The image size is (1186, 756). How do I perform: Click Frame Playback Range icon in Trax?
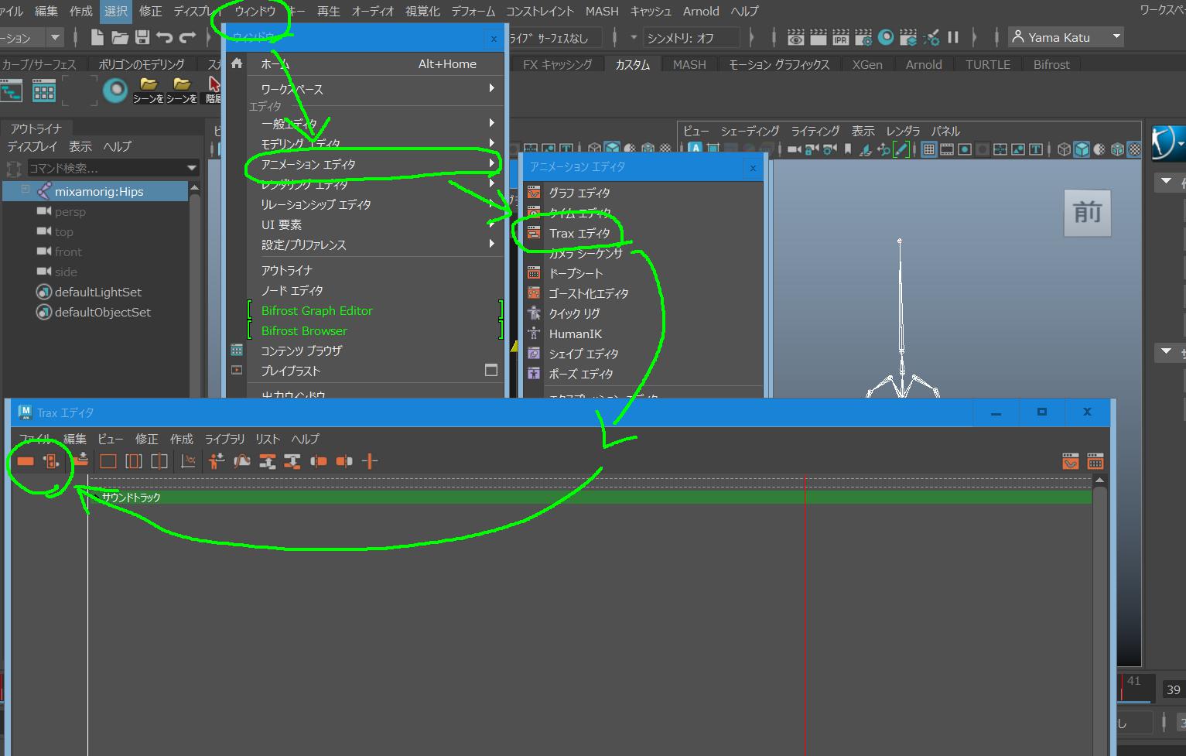coord(134,461)
